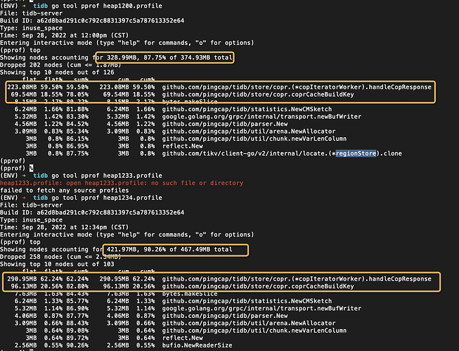Click the command 'go tool pprof heap1234.profile'
This screenshot has width=459, height=351.
point(107,198)
